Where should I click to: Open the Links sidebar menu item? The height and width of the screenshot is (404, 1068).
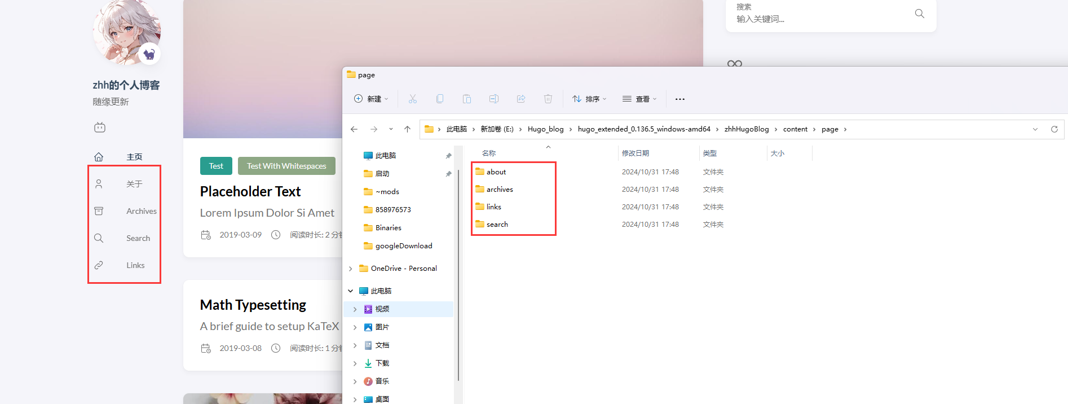tap(135, 265)
